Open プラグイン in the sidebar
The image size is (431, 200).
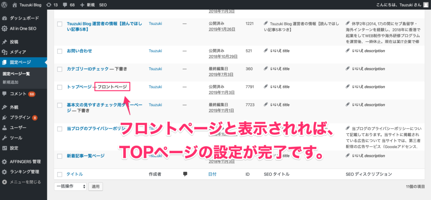[x=20, y=117]
